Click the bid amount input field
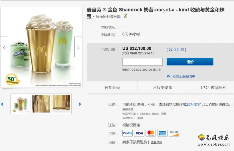This screenshot has width=234, height=151. tap(142, 62)
